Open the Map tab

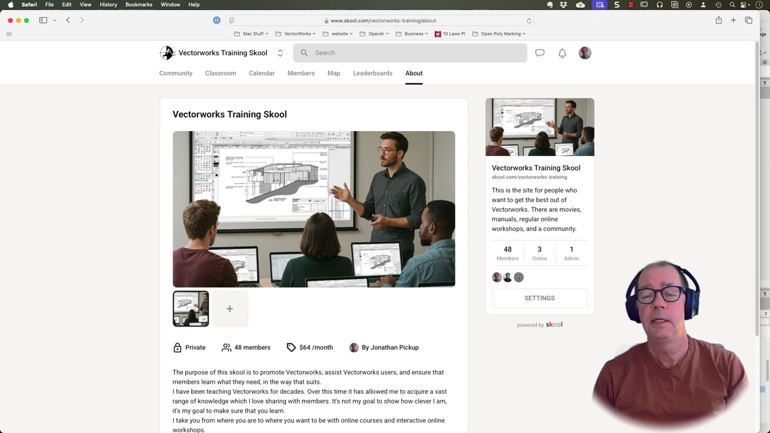(x=334, y=73)
